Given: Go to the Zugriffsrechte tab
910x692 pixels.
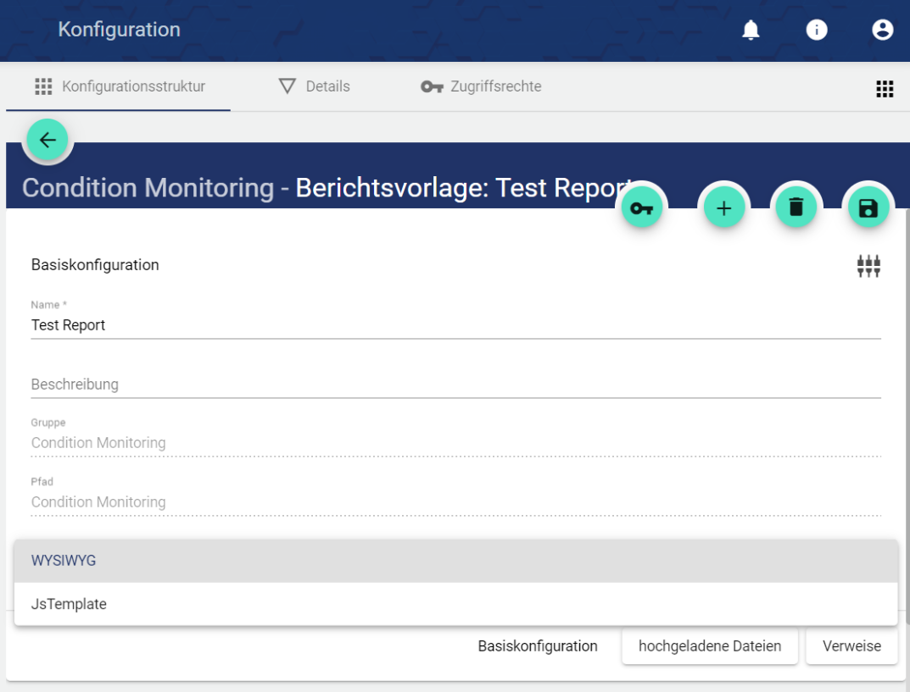Looking at the screenshot, I should click(x=482, y=86).
